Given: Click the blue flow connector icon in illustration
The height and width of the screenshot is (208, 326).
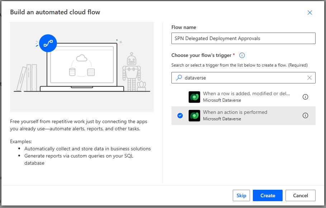Looking at the screenshot, I should (x=48, y=43).
